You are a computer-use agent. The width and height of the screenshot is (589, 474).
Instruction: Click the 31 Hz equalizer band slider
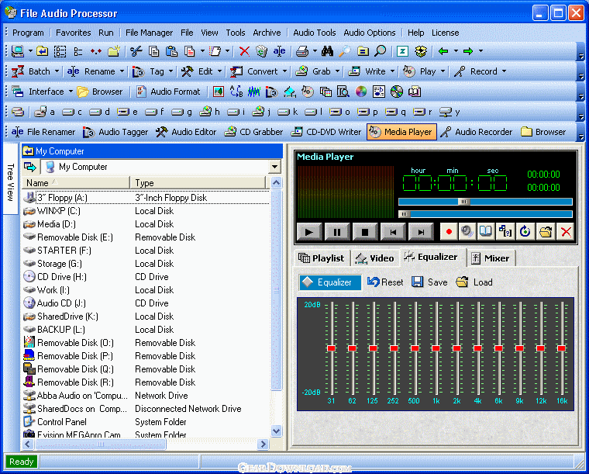[x=331, y=348]
